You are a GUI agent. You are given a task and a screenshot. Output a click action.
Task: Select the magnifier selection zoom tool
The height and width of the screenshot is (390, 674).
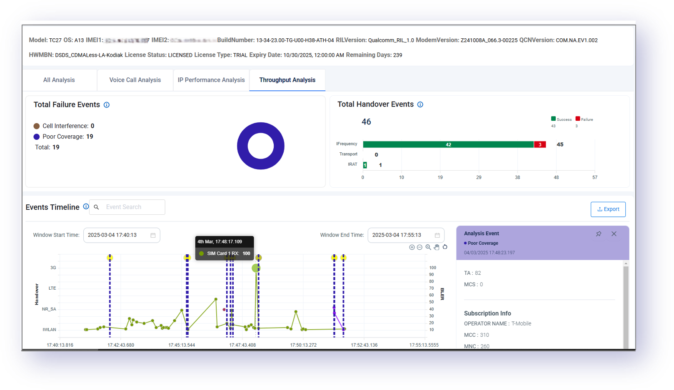tap(428, 247)
